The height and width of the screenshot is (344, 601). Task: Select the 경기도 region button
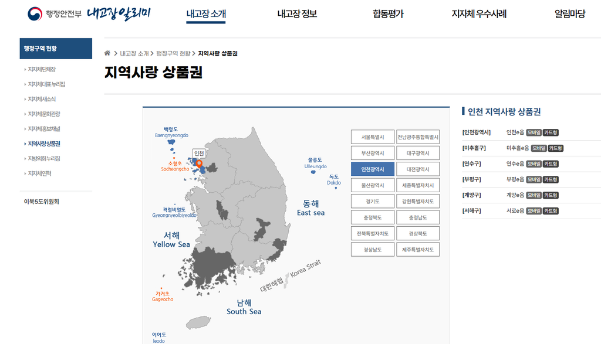coord(373,201)
